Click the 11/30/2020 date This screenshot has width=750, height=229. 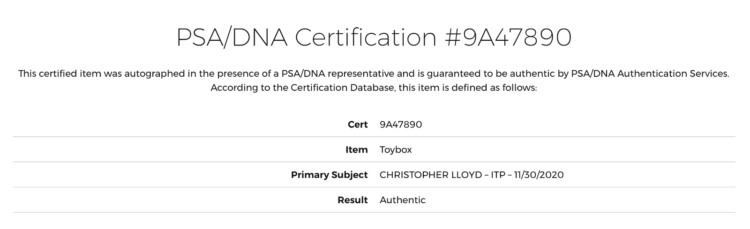[539, 175]
